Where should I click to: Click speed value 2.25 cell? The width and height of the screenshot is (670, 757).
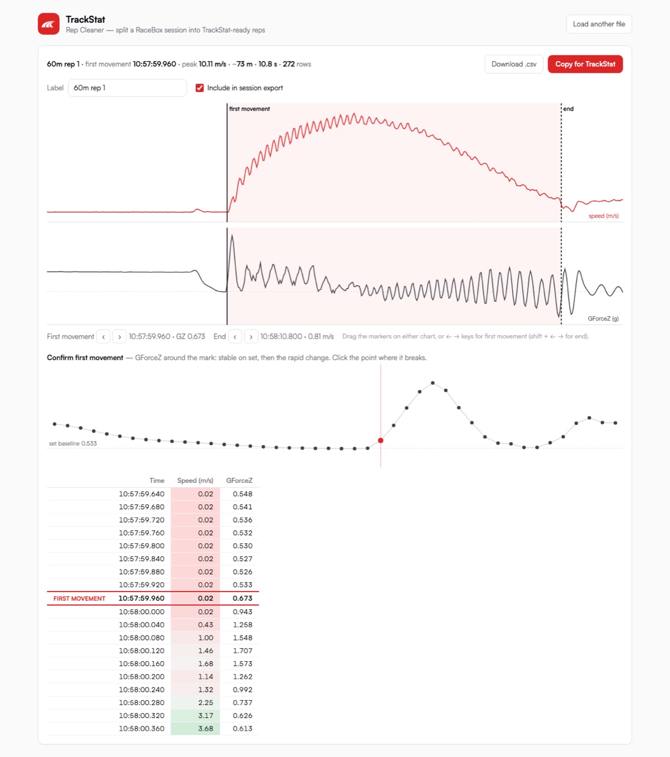pyautogui.click(x=195, y=703)
